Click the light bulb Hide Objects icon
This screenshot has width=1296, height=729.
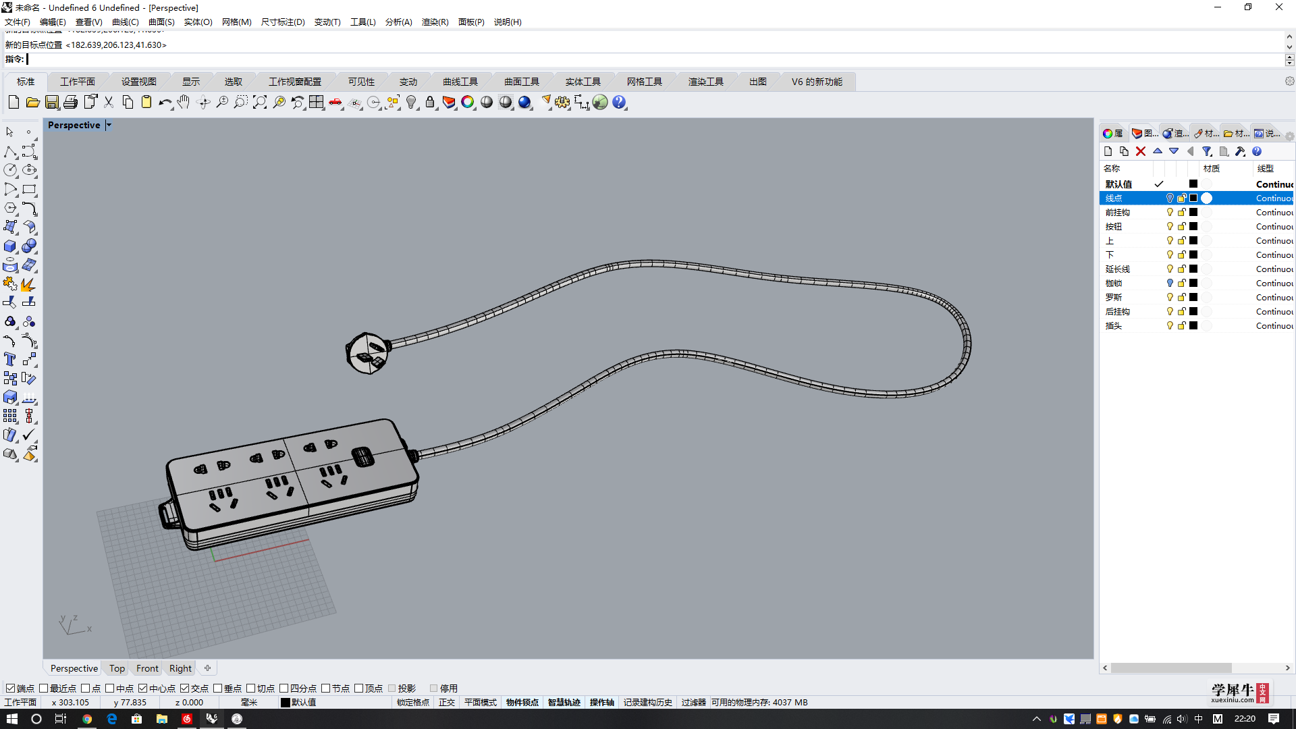[x=411, y=102]
